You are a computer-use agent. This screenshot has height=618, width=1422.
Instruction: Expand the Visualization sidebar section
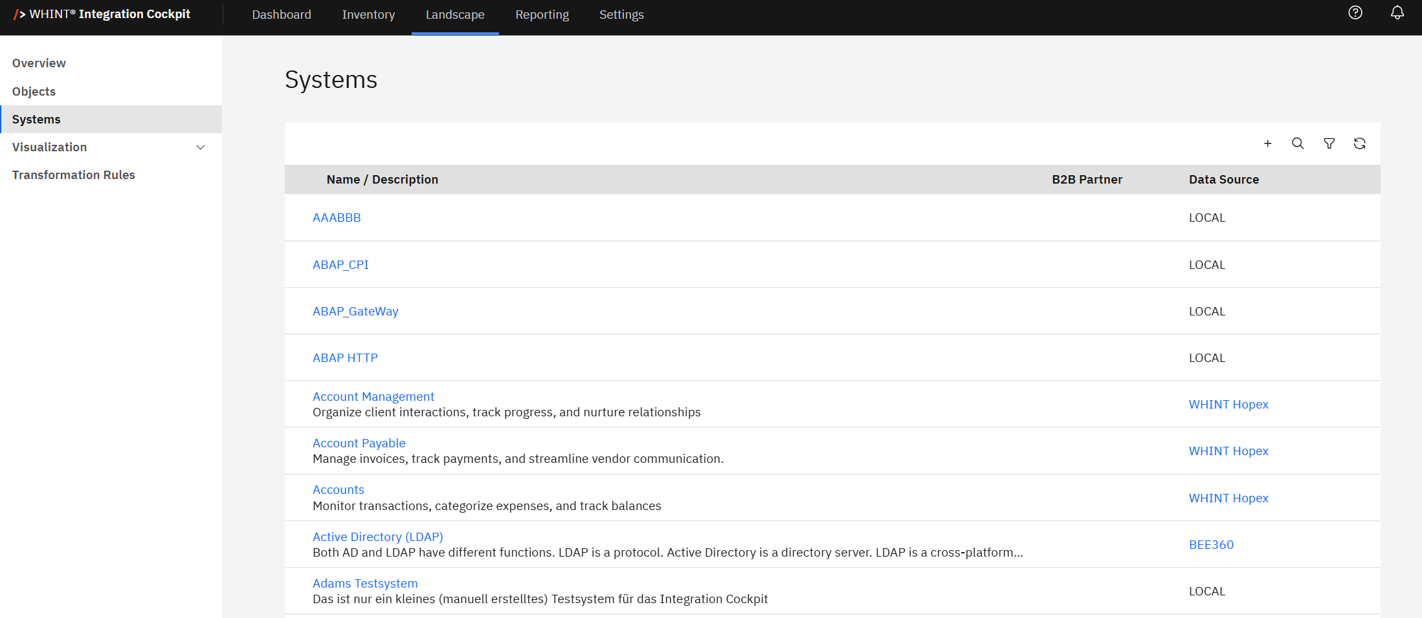click(x=201, y=147)
